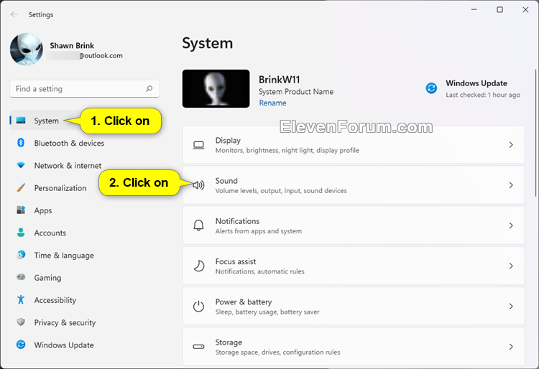This screenshot has height=369, width=539.
Task: Open the Power & battery row chevron
Action: point(511,307)
